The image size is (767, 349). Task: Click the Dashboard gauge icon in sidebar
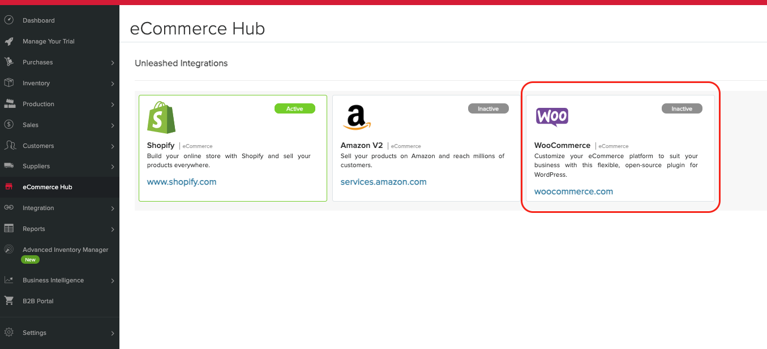pos(8,20)
